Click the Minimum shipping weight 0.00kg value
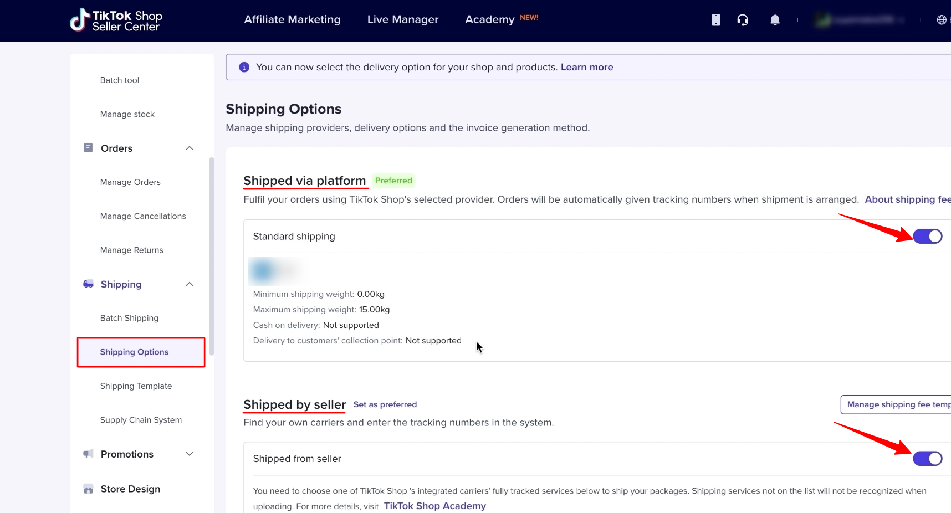The image size is (951, 513). pos(371,294)
